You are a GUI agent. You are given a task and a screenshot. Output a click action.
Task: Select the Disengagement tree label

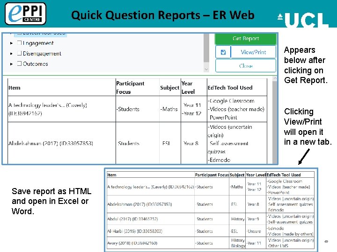(42, 53)
